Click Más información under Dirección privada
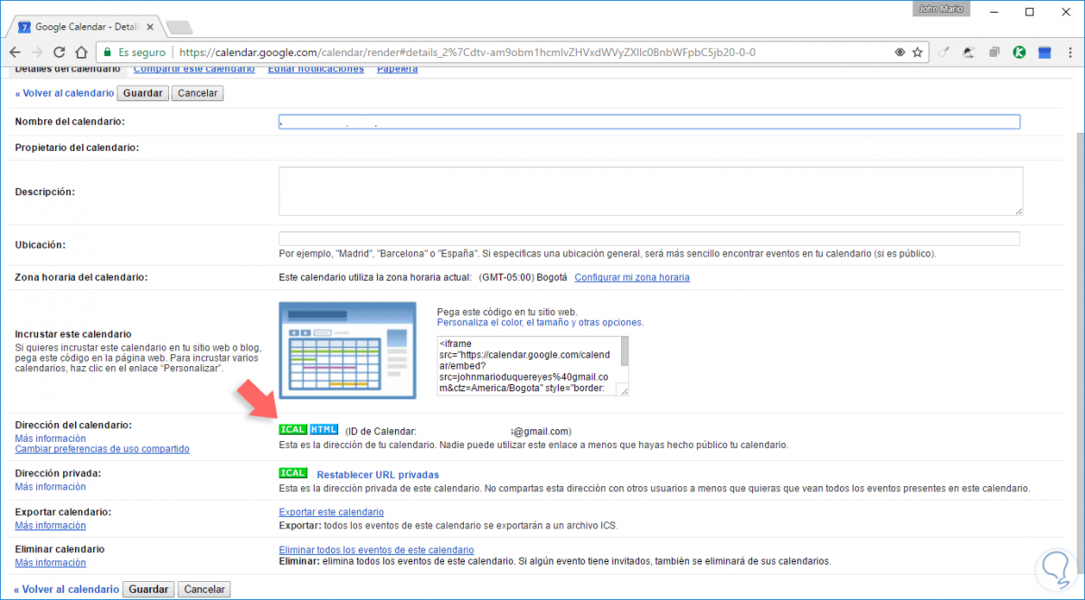Screen dimensions: 1085x600 pyautogui.click(x=51, y=487)
